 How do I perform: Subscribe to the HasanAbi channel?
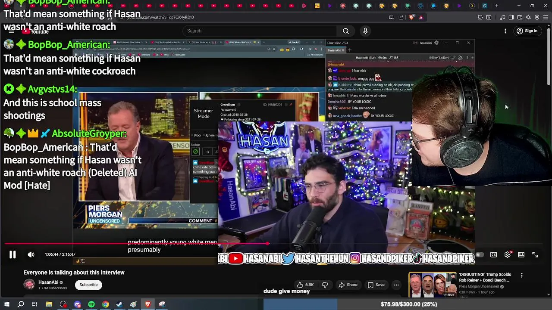click(x=88, y=285)
